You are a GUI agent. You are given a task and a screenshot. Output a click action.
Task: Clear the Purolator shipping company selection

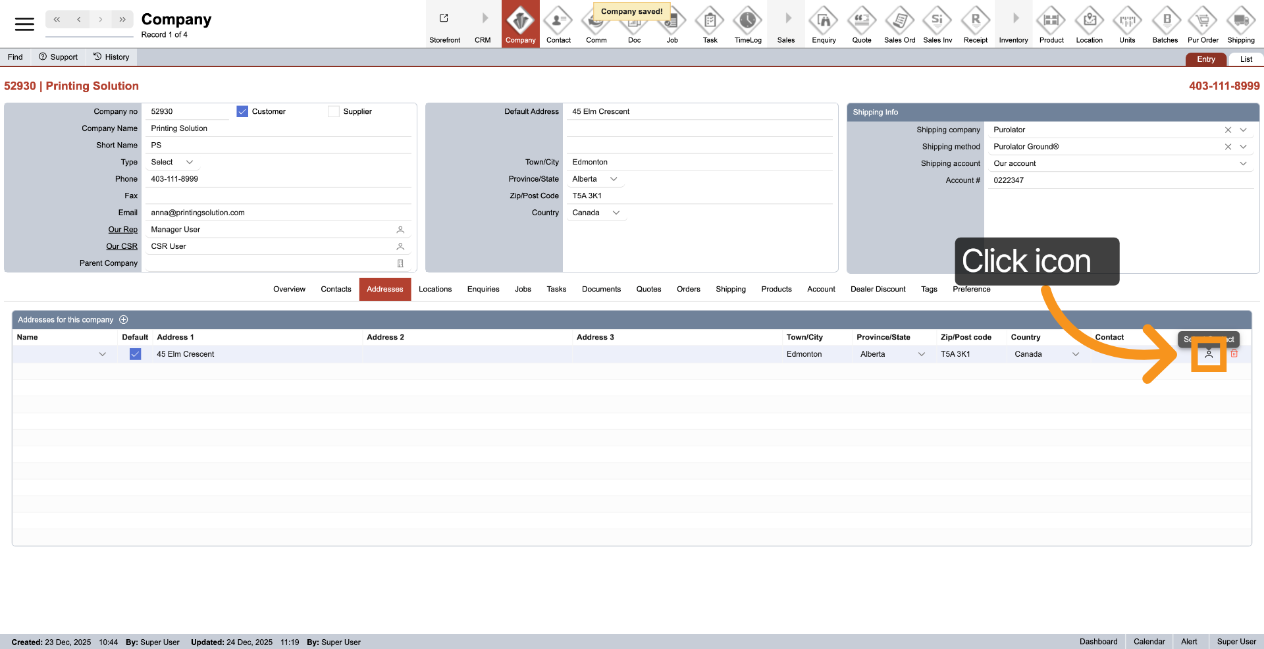[1228, 130]
